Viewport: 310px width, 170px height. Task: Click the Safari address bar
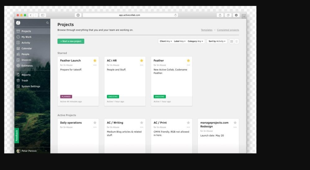pyautogui.click(x=130, y=15)
